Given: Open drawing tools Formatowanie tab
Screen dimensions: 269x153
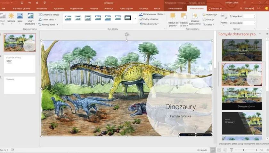Looking at the screenshot, I should [x=175, y=8].
